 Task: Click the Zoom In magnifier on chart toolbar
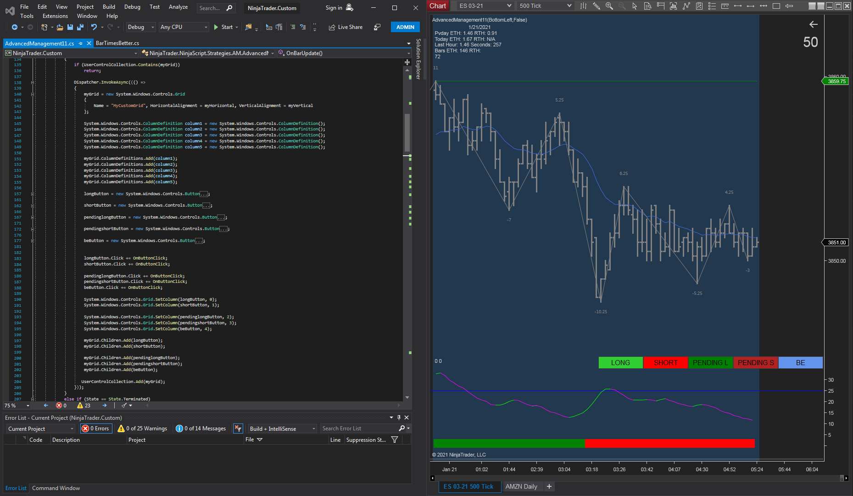click(609, 6)
